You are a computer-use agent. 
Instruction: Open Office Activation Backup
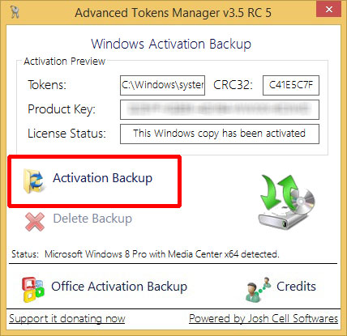119,287
